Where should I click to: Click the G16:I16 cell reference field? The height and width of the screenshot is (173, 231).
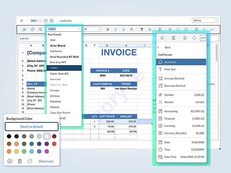(32, 39)
